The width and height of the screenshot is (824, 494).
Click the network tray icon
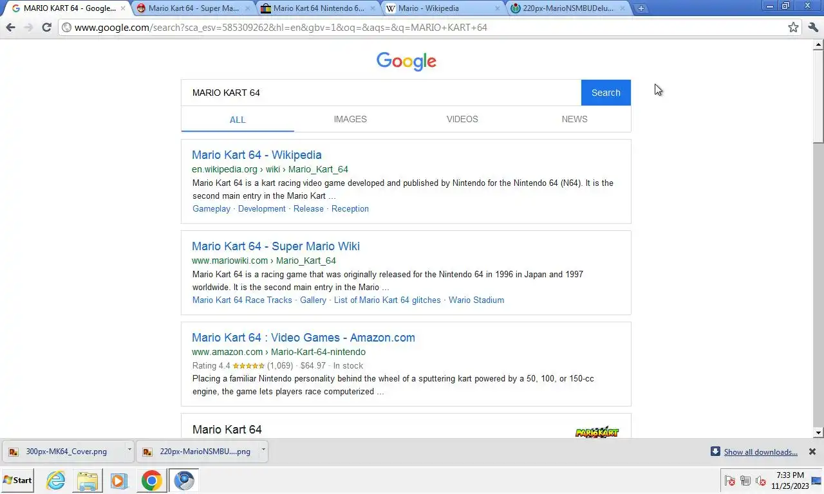coord(745,480)
